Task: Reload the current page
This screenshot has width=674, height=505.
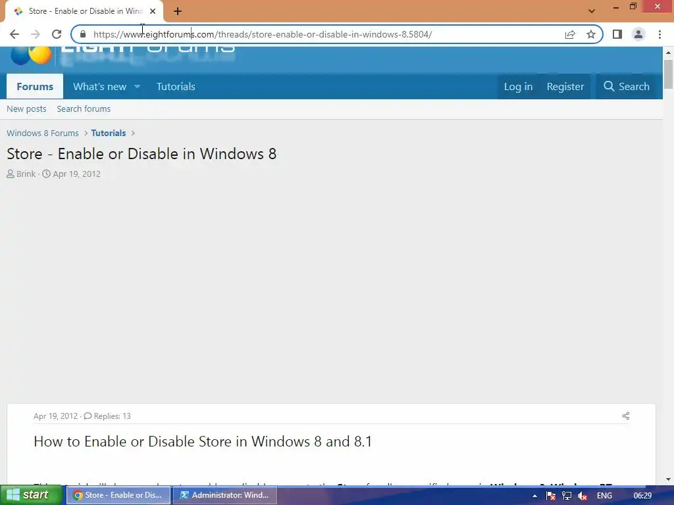Action: [x=57, y=34]
